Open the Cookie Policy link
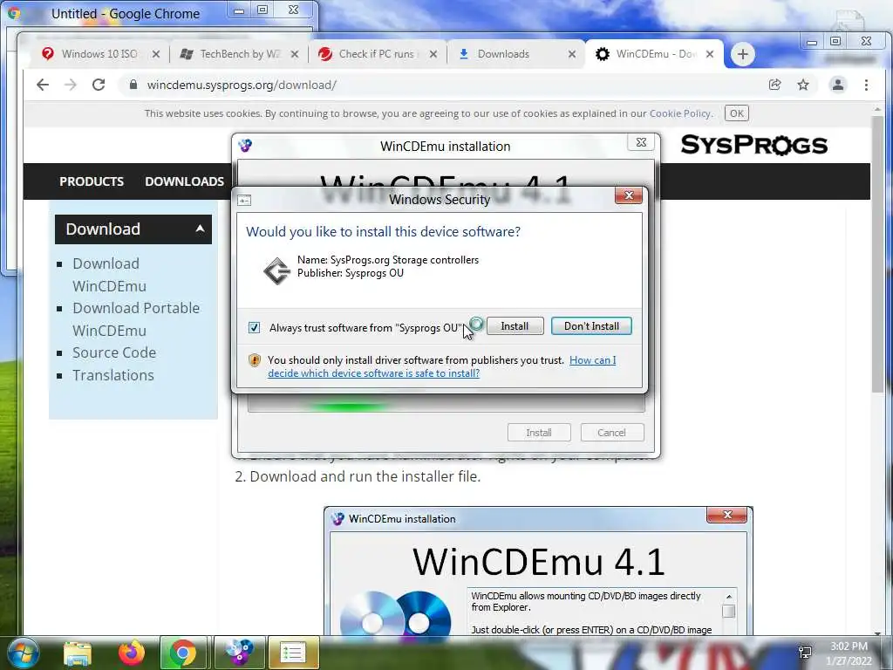Screen dimensions: 893x670 (680, 113)
